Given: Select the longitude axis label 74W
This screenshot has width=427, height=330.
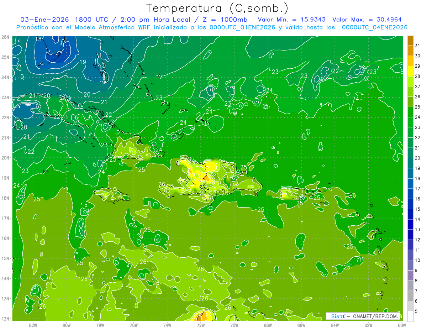Looking at the screenshot, I should click(x=167, y=325).
